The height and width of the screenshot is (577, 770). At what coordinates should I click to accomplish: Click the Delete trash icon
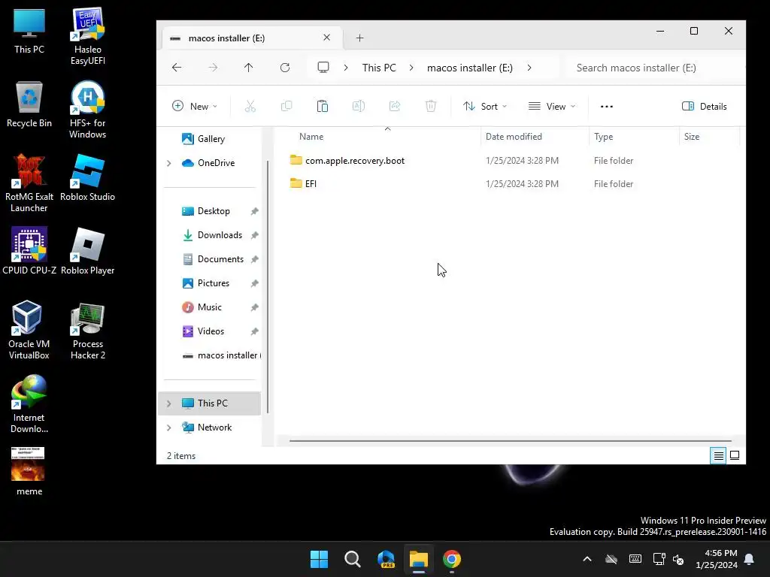[x=431, y=106]
